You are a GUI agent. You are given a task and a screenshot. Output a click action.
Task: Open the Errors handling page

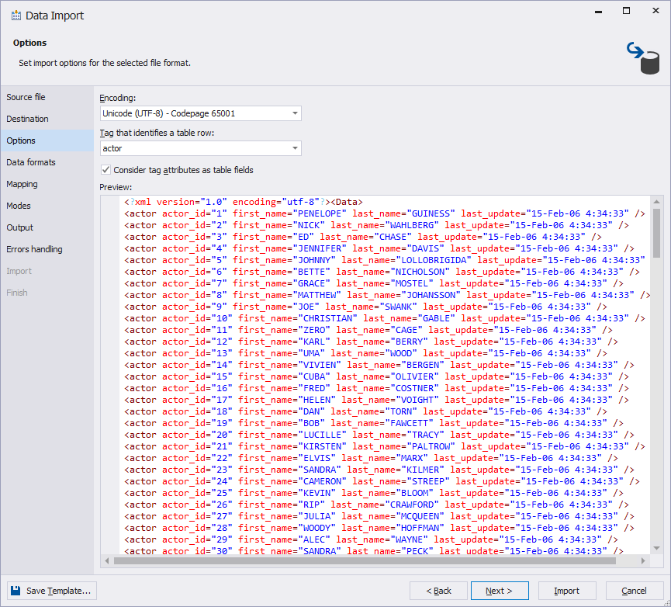(34, 249)
